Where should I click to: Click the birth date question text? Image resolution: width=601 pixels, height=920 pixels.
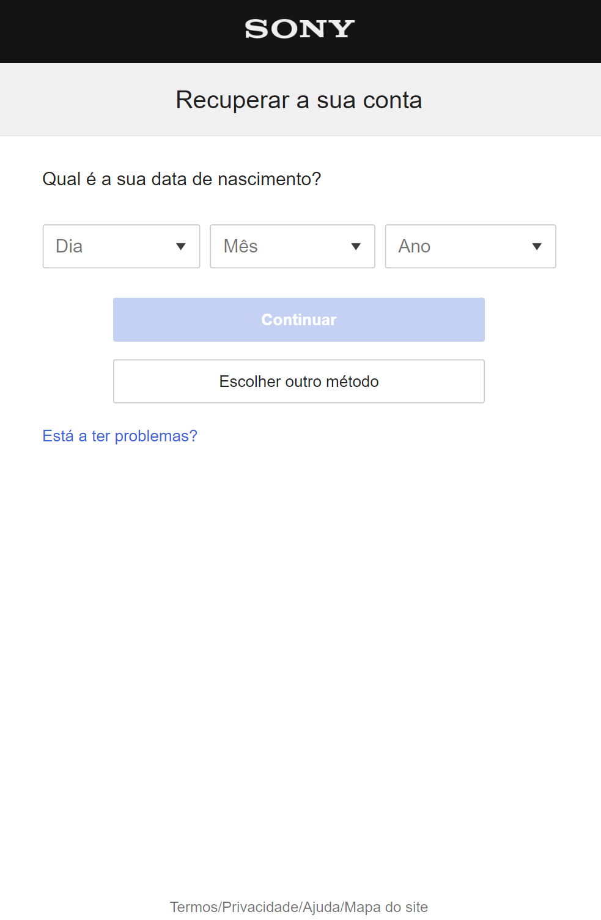[182, 179]
